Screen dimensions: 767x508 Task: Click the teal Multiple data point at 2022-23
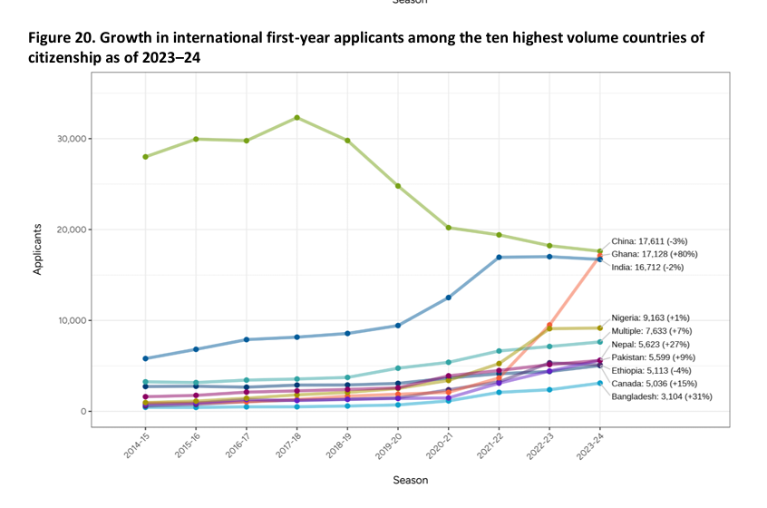coord(549,347)
